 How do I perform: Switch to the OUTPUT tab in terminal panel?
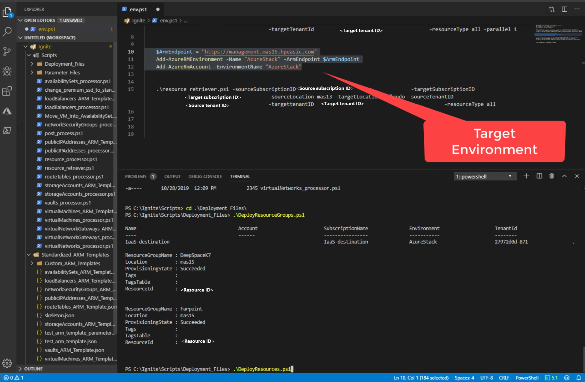[172, 177]
